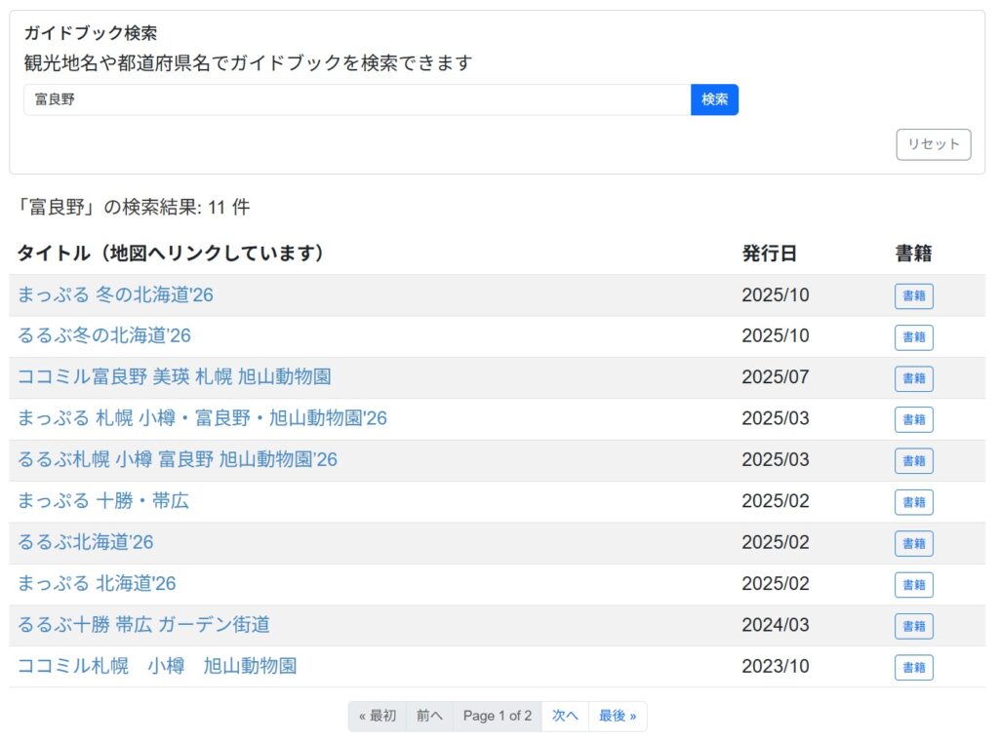Viewport: 999px width, 741px height.
Task: Click the blue 検索 search button
Action: click(714, 99)
